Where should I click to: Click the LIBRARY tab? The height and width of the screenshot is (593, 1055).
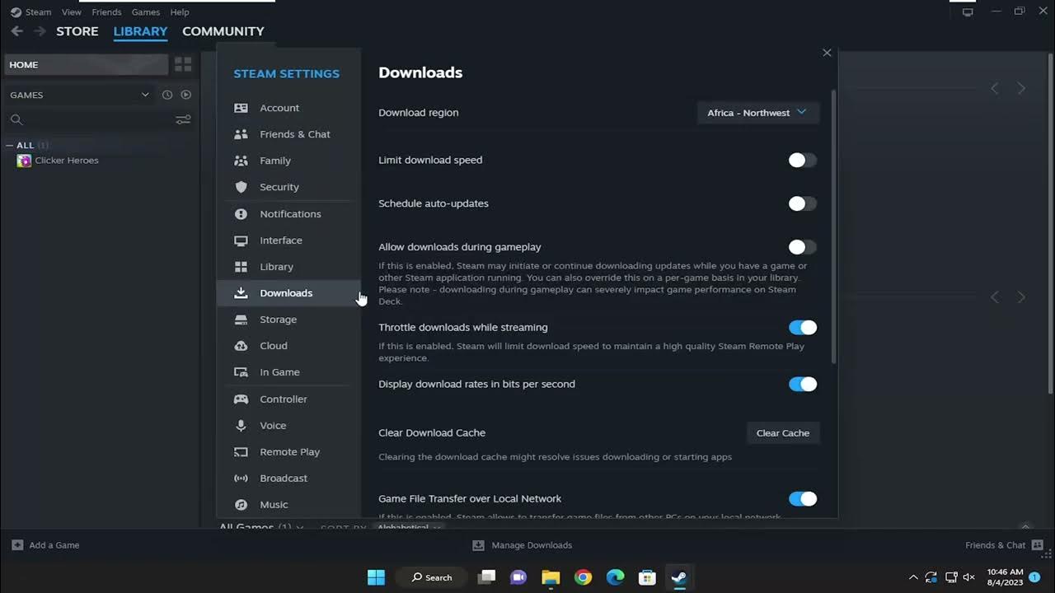point(140,31)
